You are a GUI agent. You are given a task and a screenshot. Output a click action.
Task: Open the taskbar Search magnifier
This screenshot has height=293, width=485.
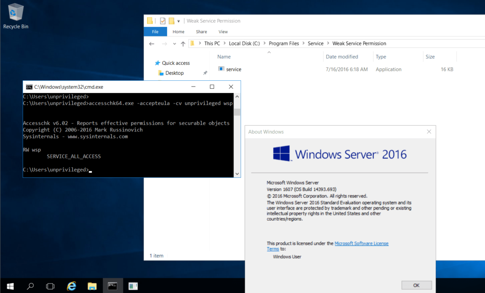pyautogui.click(x=30, y=286)
